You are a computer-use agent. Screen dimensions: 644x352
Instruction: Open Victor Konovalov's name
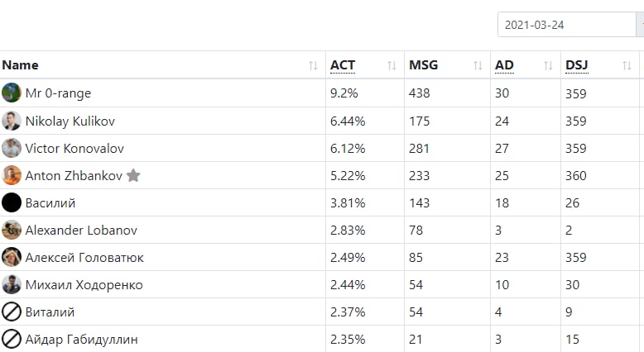tap(74, 149)
